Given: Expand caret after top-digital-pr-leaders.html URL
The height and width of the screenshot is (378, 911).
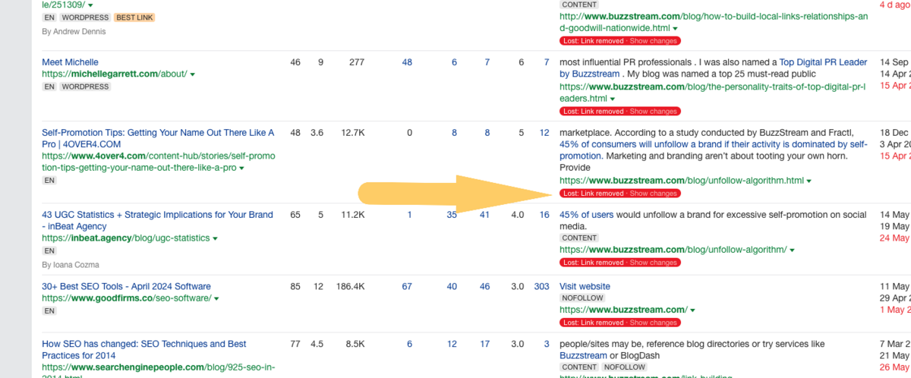Looking at the screenshot, I should click(x=613, y=99).
